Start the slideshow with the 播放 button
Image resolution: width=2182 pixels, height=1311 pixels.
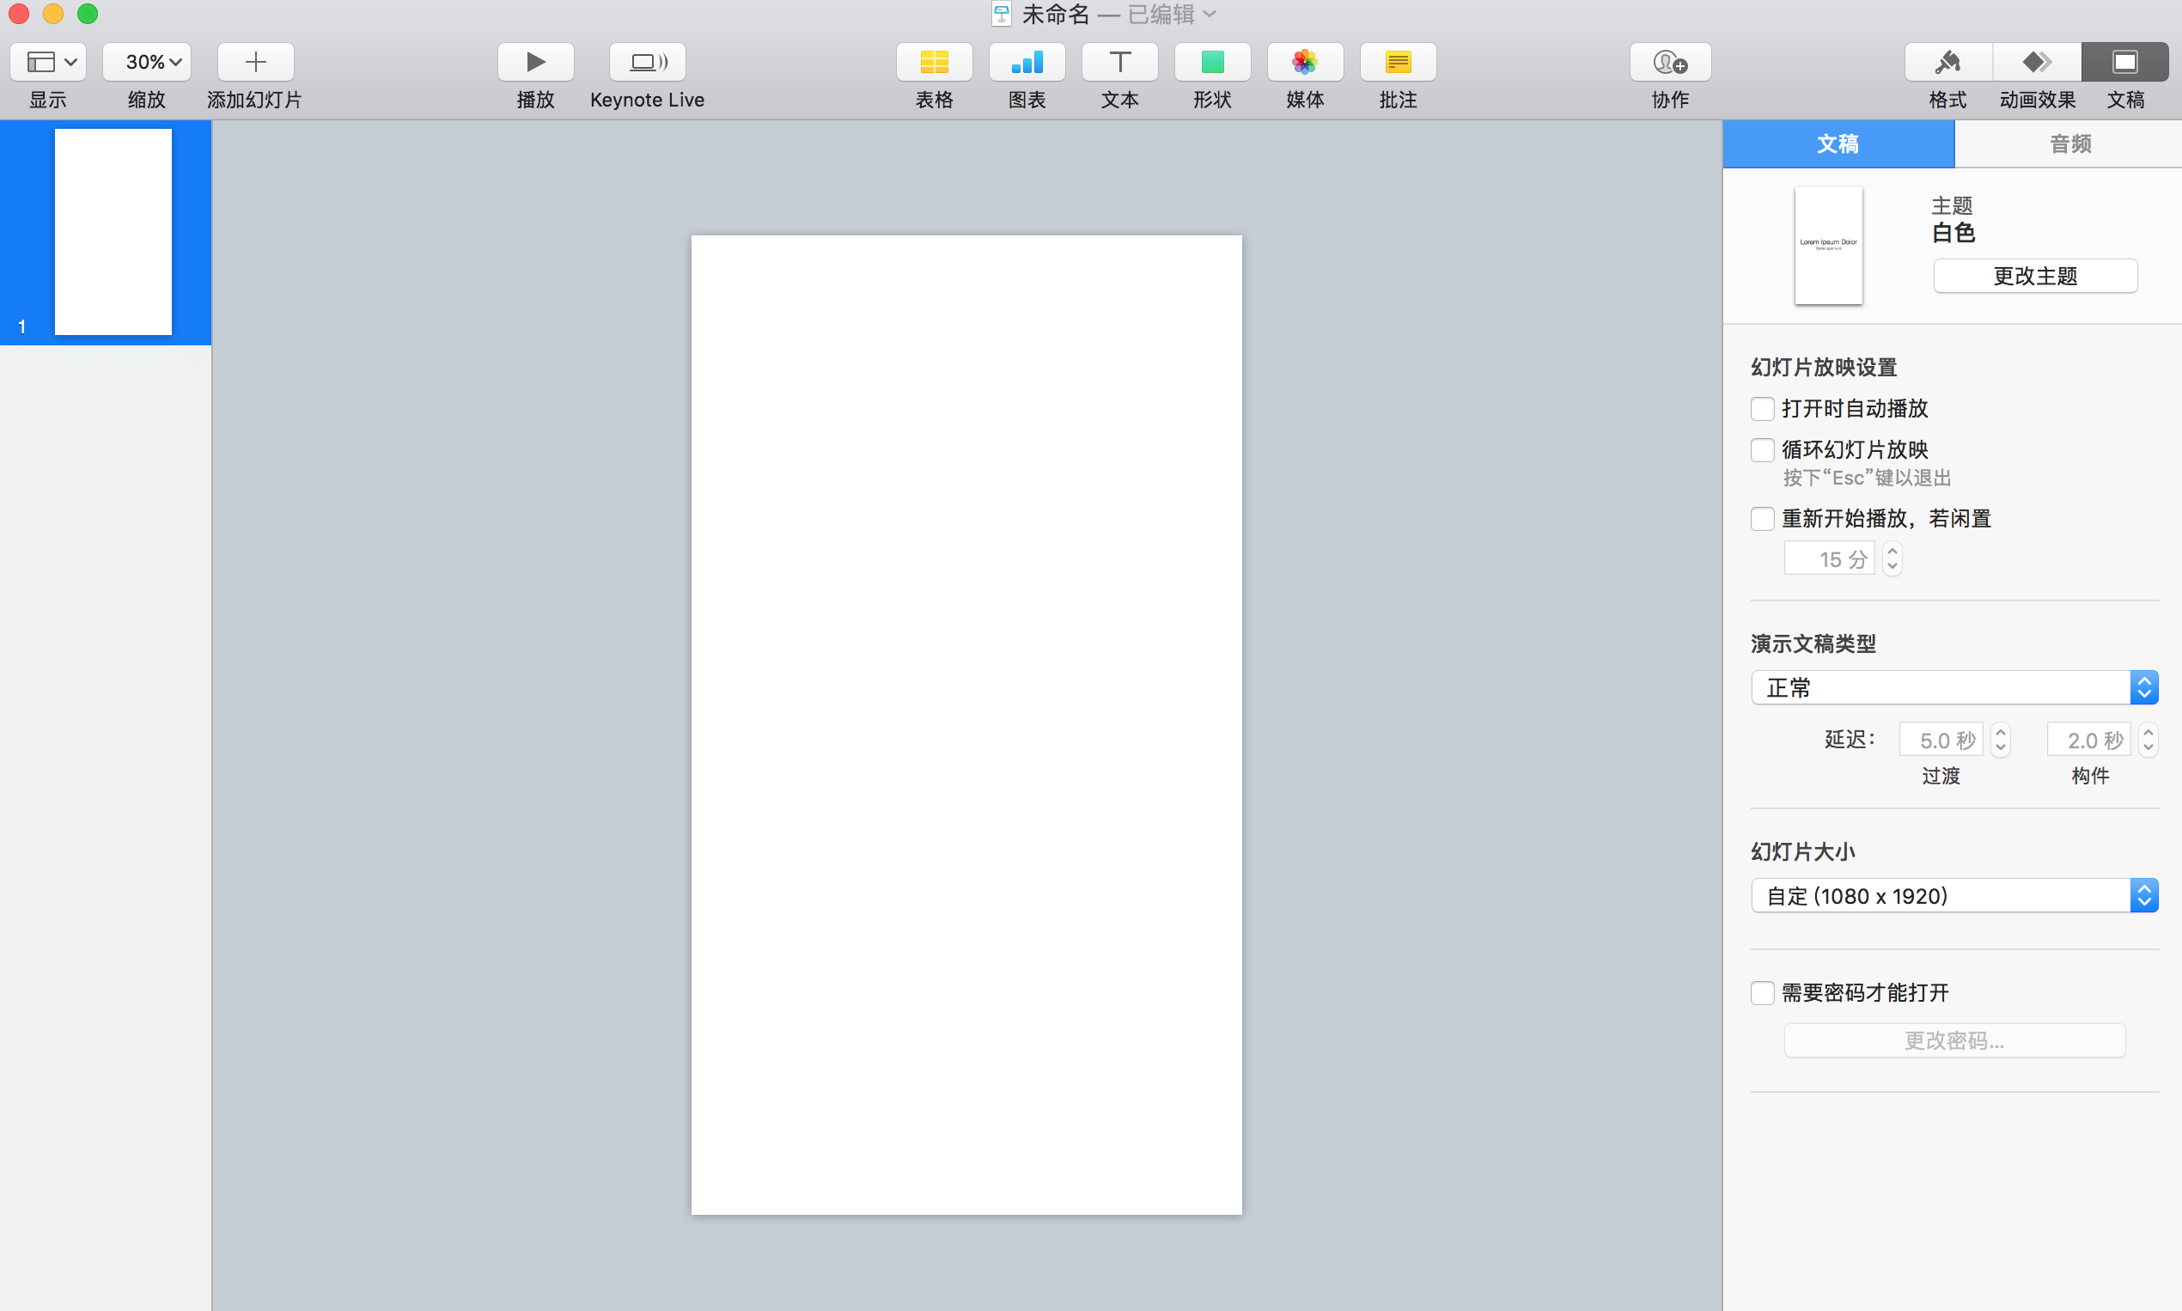tap(535, 62)
